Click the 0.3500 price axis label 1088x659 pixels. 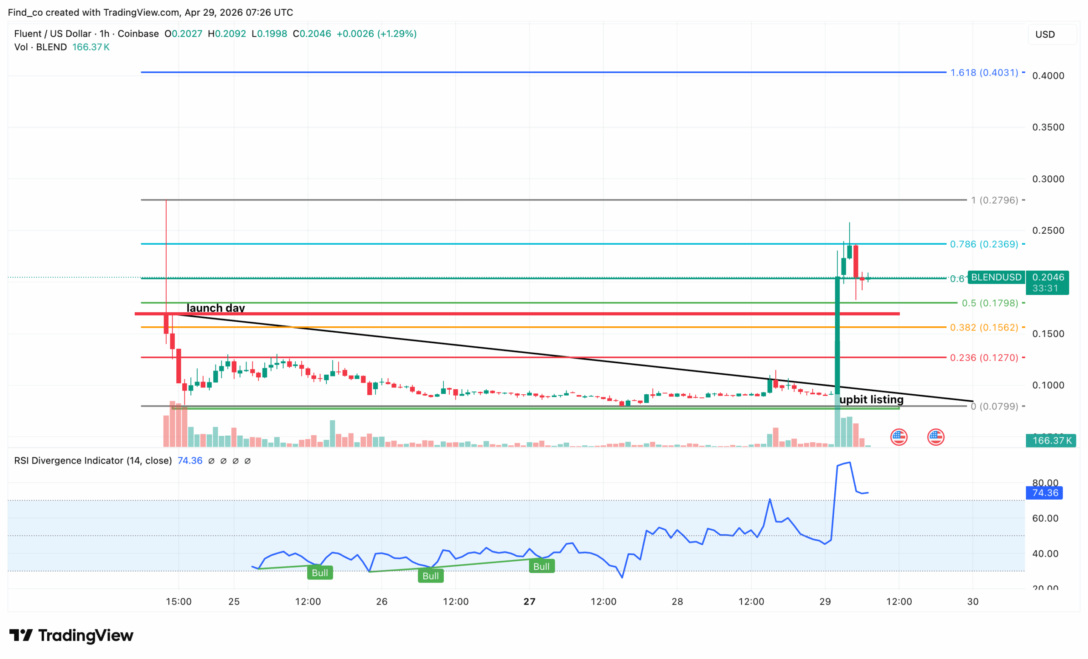point(1048,127)
